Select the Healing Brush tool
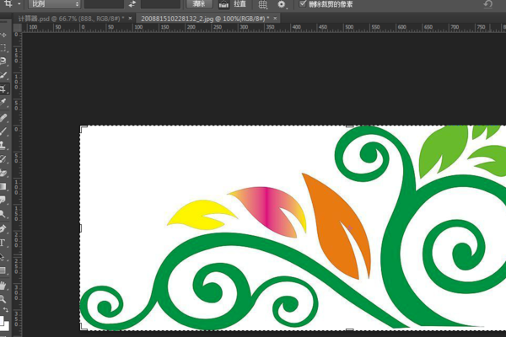506x337 pixels. 3,118
